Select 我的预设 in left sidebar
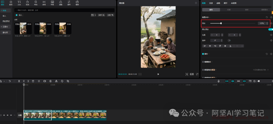Screen dimensions: 273x124 pyautogui.click(x=6, y=21)
